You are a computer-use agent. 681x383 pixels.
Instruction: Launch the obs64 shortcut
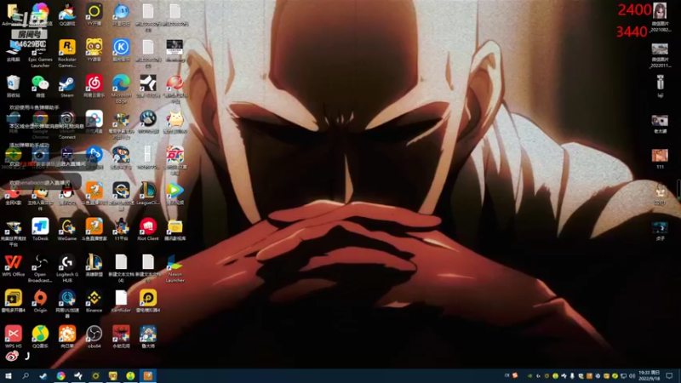click(94, 336)
